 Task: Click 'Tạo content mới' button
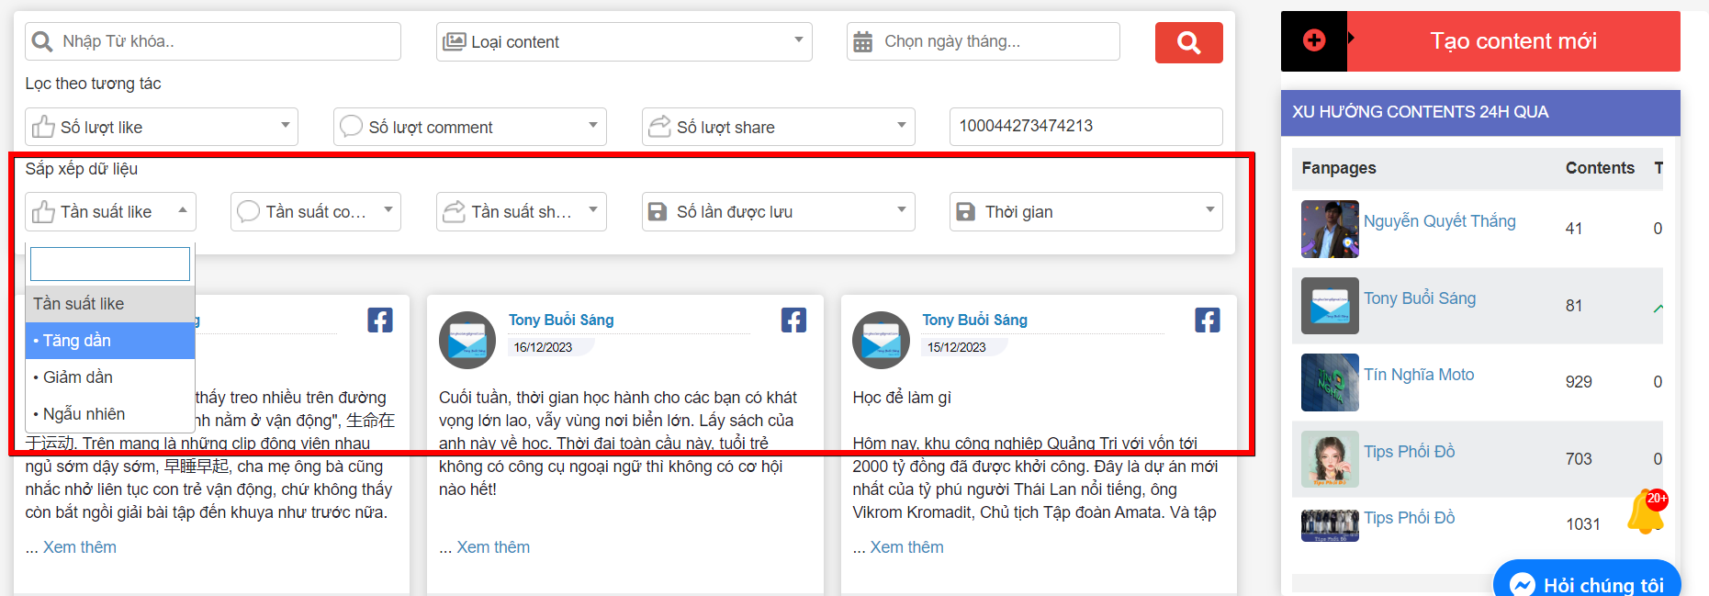coord(1513,41)
